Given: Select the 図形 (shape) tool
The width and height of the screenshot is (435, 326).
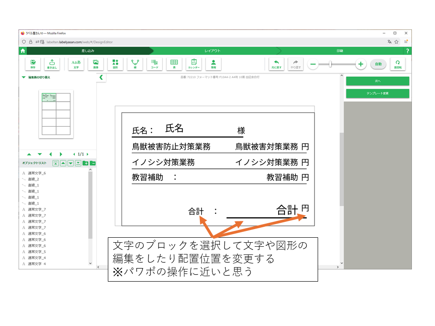Looking at the screenshot, I should [115, 64].
